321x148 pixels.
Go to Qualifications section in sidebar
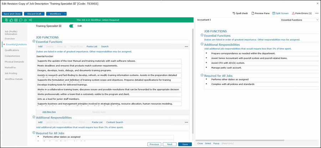12,50
